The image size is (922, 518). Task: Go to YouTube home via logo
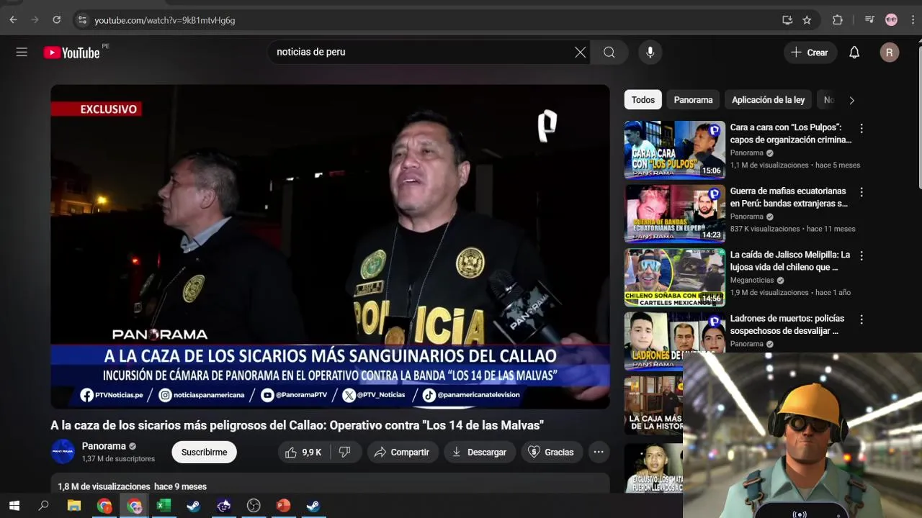pos(71,53)
